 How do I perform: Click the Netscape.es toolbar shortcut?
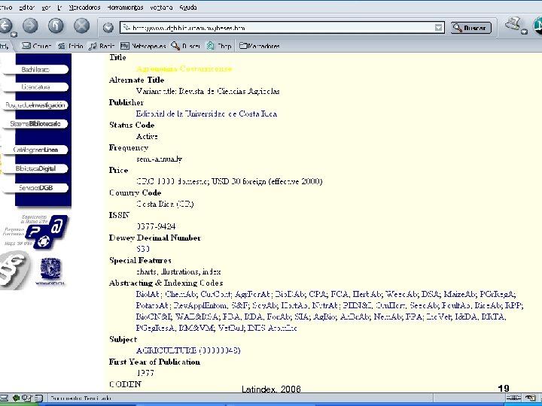[x=143, y=46]
